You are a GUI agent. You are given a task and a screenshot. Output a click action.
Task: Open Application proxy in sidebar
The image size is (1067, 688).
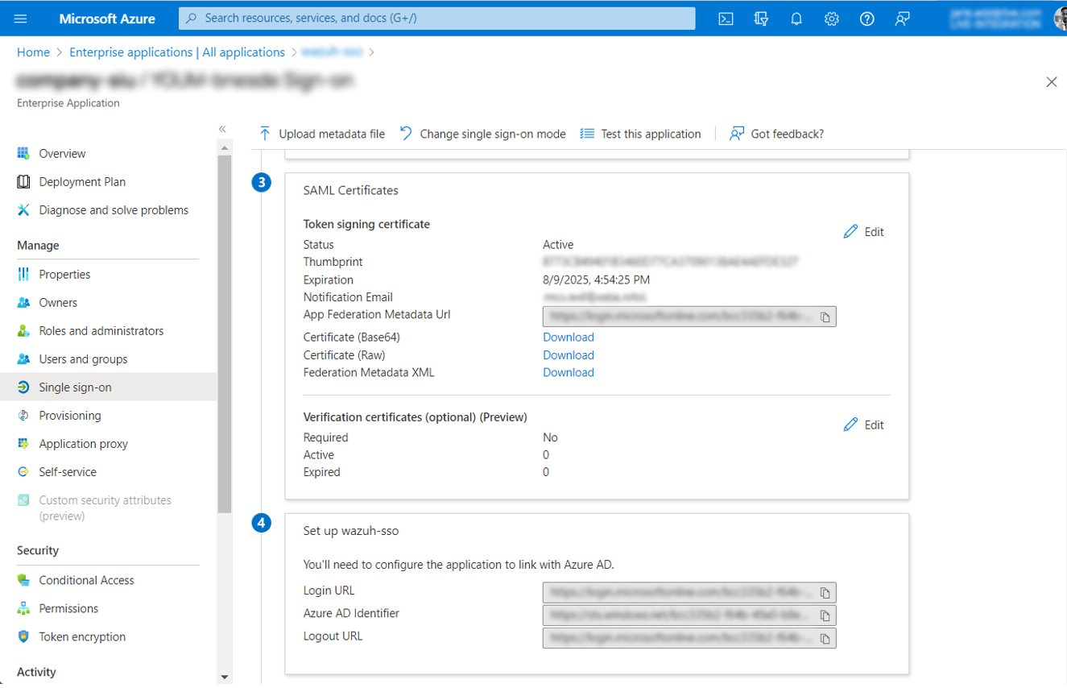tap(83, 444)
